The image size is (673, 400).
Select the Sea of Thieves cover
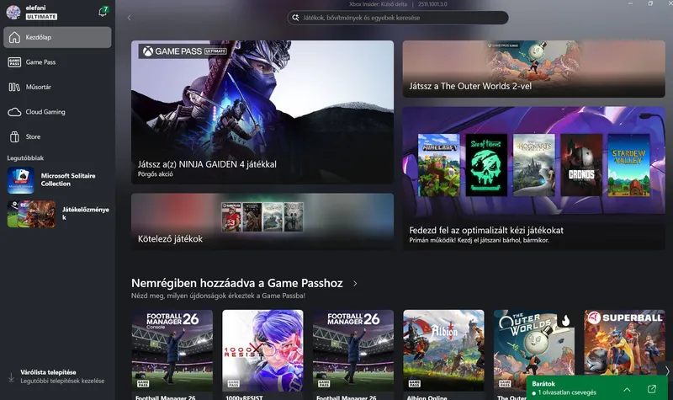486,165
